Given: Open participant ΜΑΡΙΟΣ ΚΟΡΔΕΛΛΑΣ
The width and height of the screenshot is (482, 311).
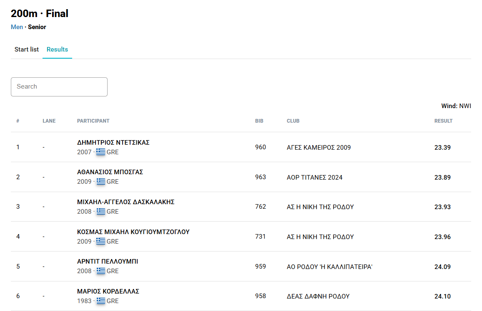Looking at the screenshot, I should click(108, 291).
